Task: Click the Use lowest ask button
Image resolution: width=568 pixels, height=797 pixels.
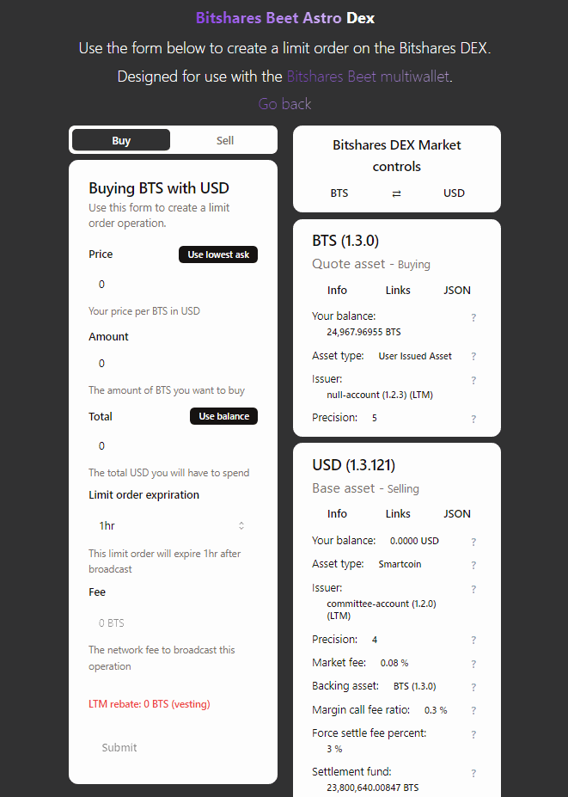Action: pos(218,254)
